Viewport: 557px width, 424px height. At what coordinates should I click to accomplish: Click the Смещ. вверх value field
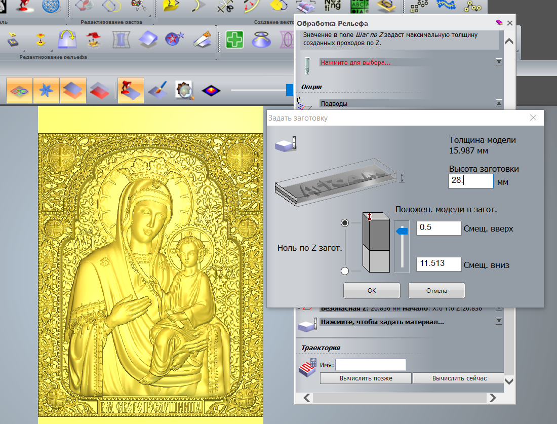pos(439,228)
